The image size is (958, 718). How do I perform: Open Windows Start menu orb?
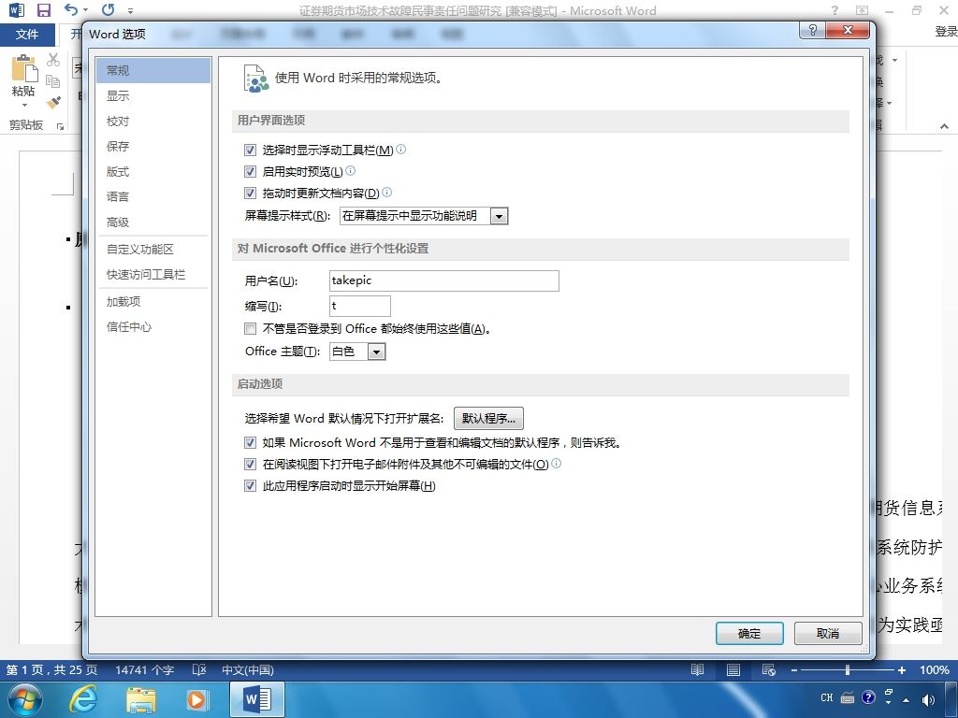click(25, 699)
